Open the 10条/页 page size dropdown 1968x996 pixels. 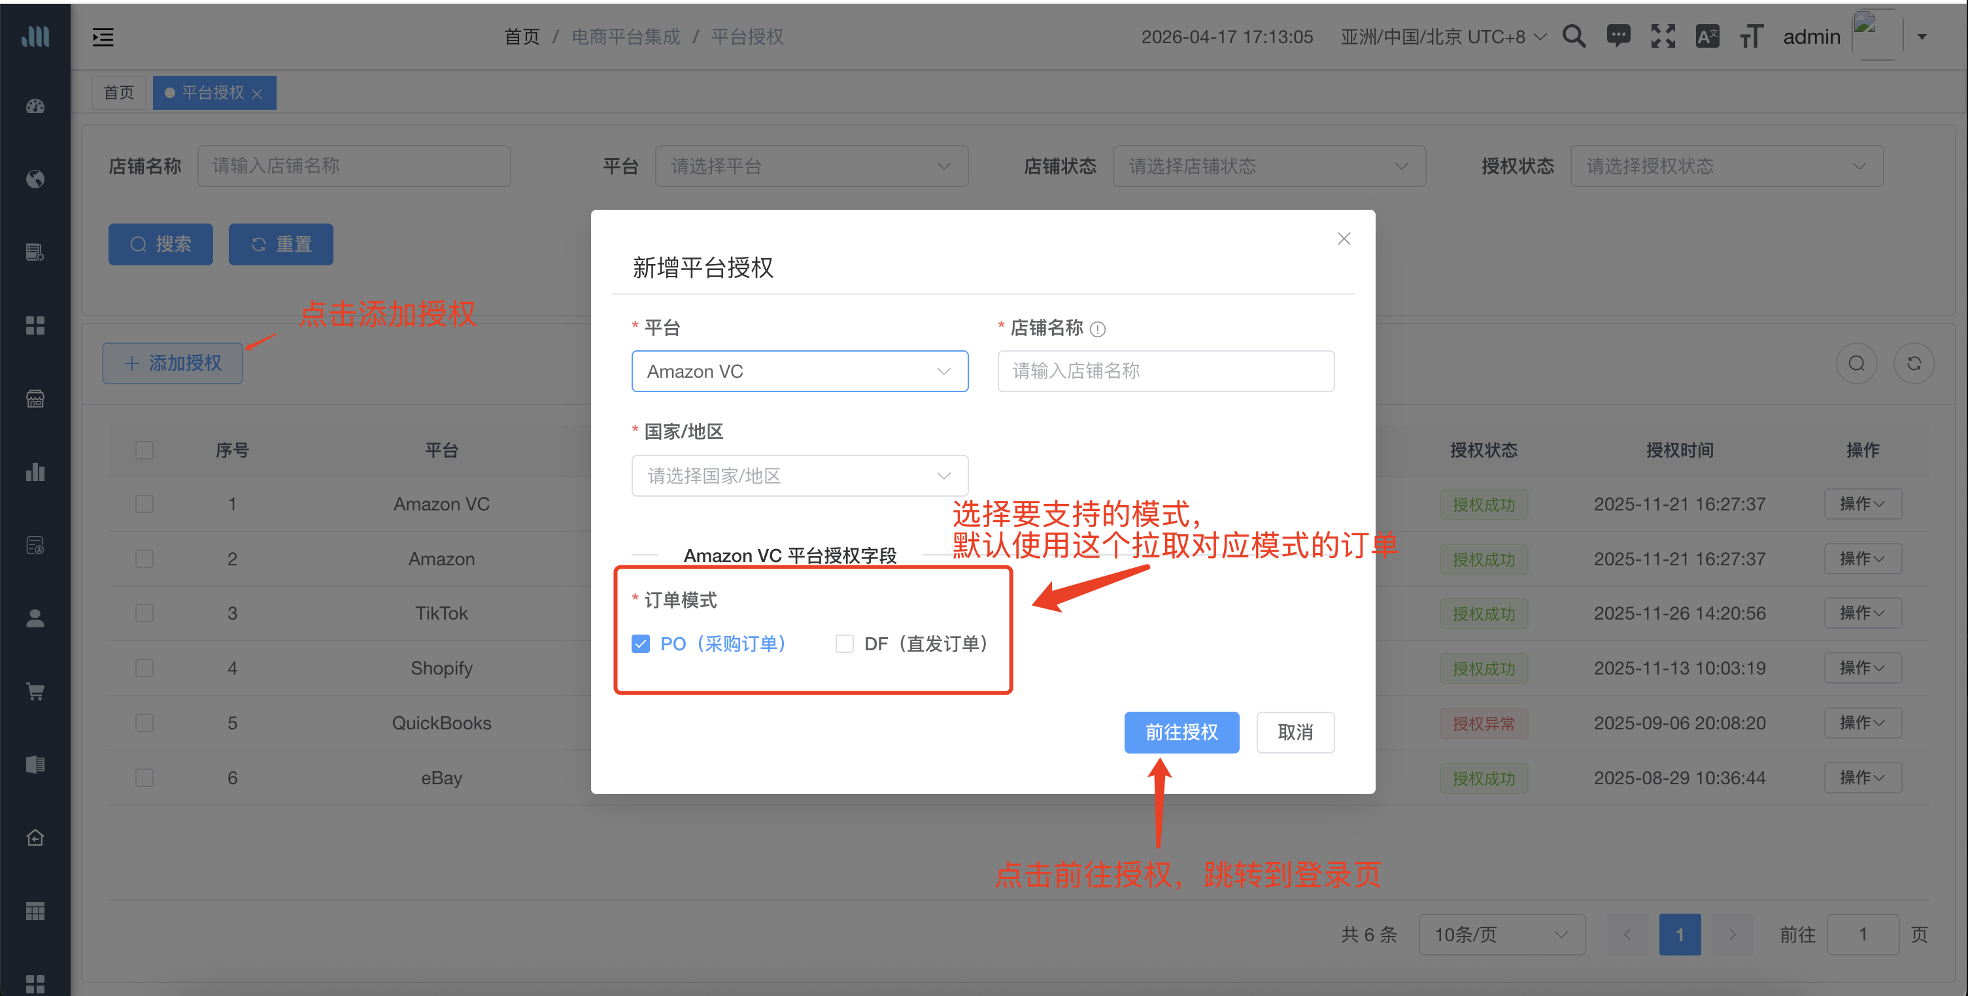(x=1502, y=934)
